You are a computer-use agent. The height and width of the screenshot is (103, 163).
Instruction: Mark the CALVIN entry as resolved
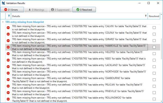pyautogui.click(x=154, y=28)
